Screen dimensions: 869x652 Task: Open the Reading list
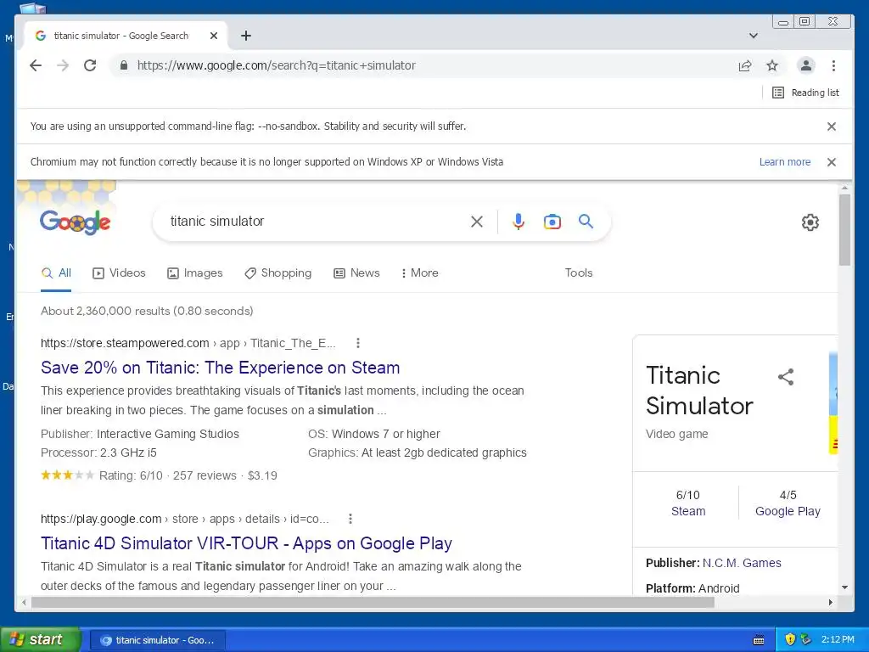[x=806, y=93]
